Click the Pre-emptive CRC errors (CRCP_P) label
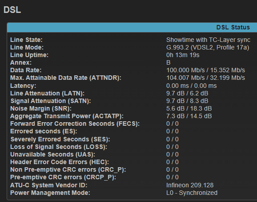This screenshot has height=202, width=257. [x=63, y=177]
